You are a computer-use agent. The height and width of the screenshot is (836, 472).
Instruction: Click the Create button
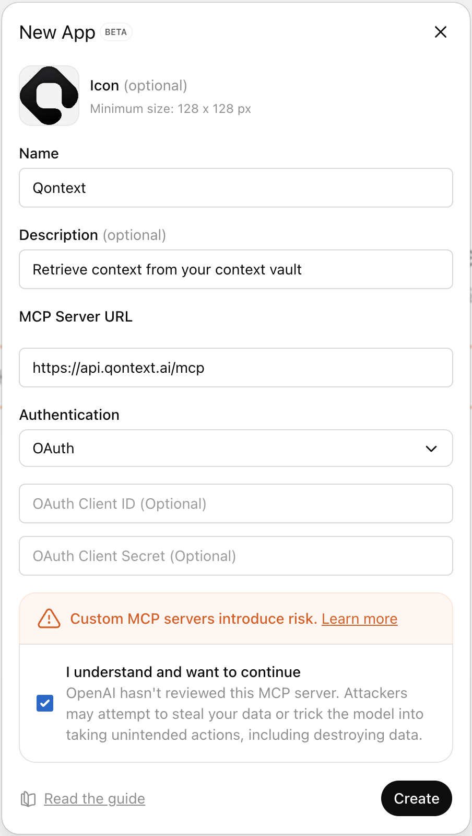click(417, 798)
